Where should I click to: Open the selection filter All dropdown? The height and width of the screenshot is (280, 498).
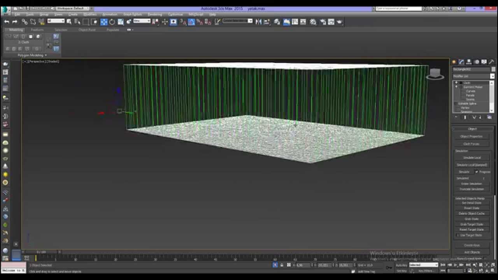click(56, 21)
